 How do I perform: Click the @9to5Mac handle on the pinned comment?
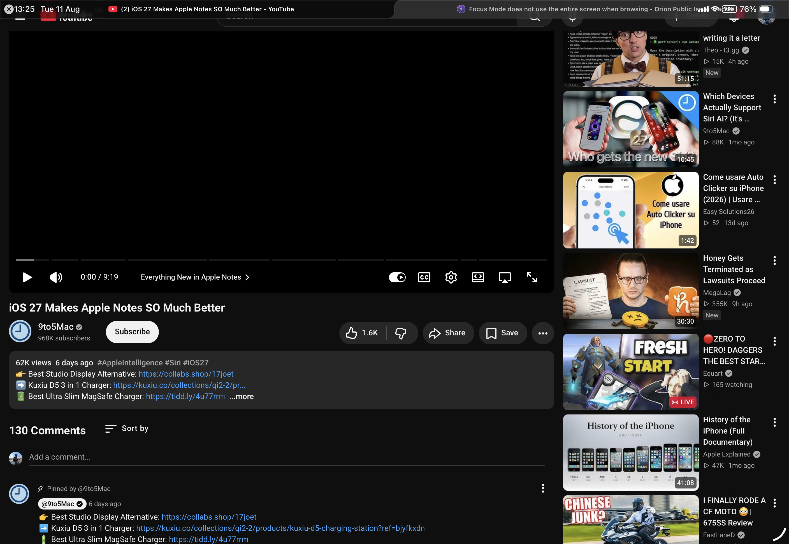pos(62,504)
